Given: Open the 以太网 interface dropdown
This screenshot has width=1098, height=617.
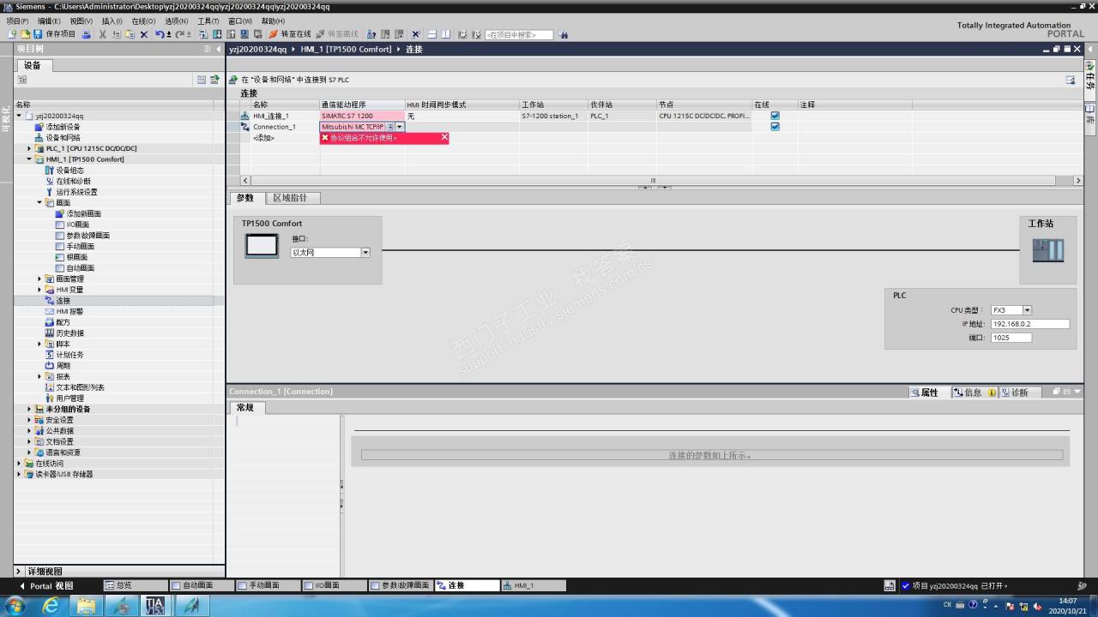Looking at the screenshot, I should point(365,253).
